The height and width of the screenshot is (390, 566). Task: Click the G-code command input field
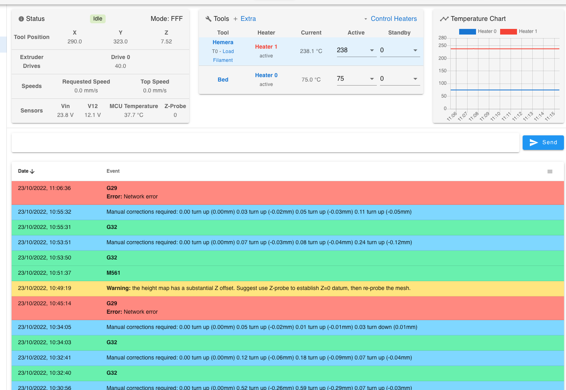click(x=266, y=143)
